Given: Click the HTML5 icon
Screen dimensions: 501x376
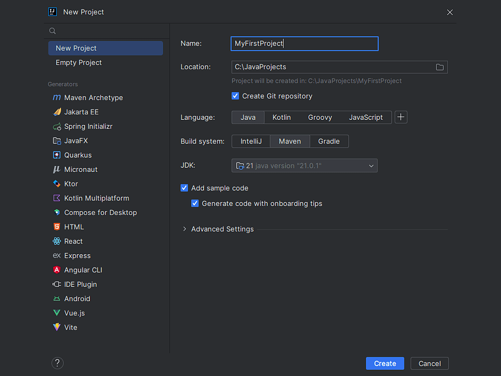Looking at the screenshot, I should pyautogui.click(x=57, y=227).
